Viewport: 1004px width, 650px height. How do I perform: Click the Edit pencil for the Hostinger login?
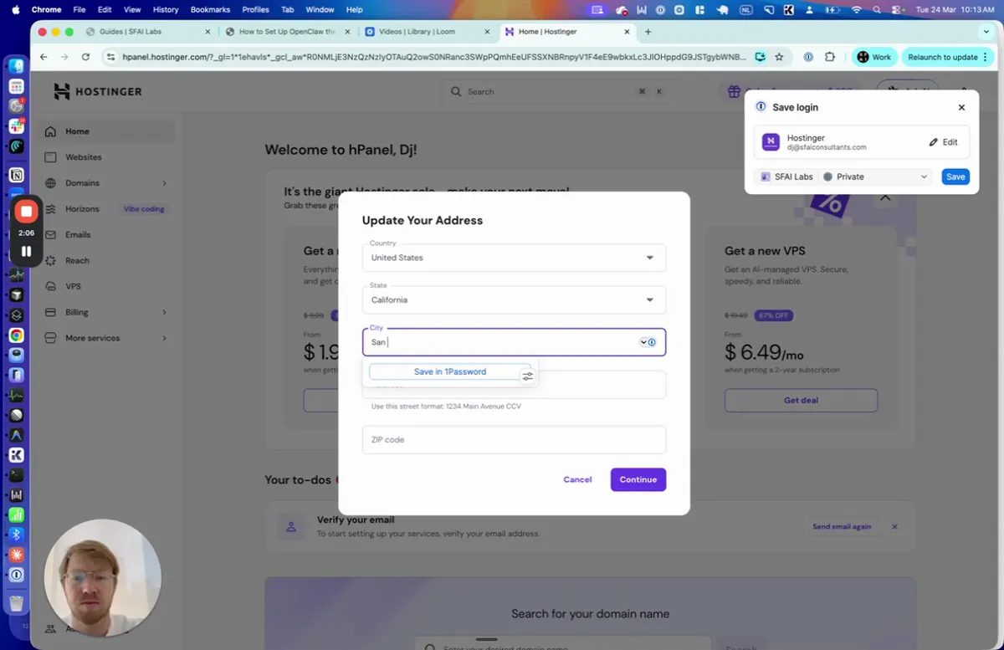943,142
